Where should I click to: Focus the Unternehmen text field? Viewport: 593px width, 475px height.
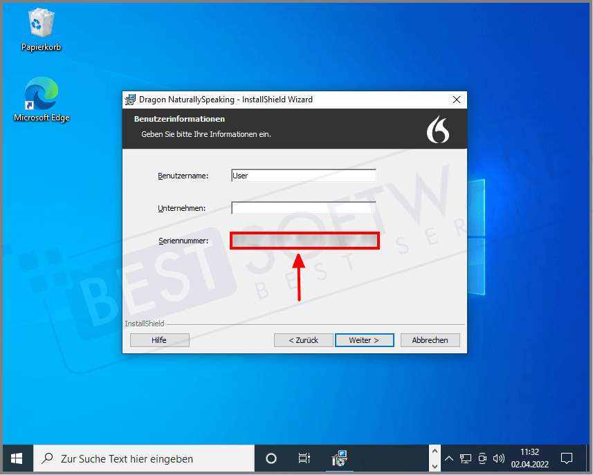(304, 207)
